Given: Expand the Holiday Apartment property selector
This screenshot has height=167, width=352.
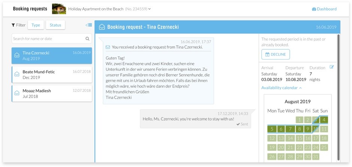Looking at the screenshot, I should [x=149, y=9].
